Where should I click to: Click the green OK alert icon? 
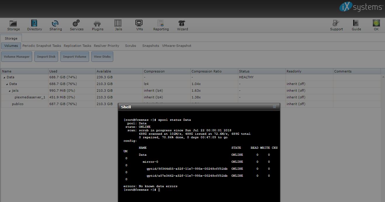tap(376, 25)
